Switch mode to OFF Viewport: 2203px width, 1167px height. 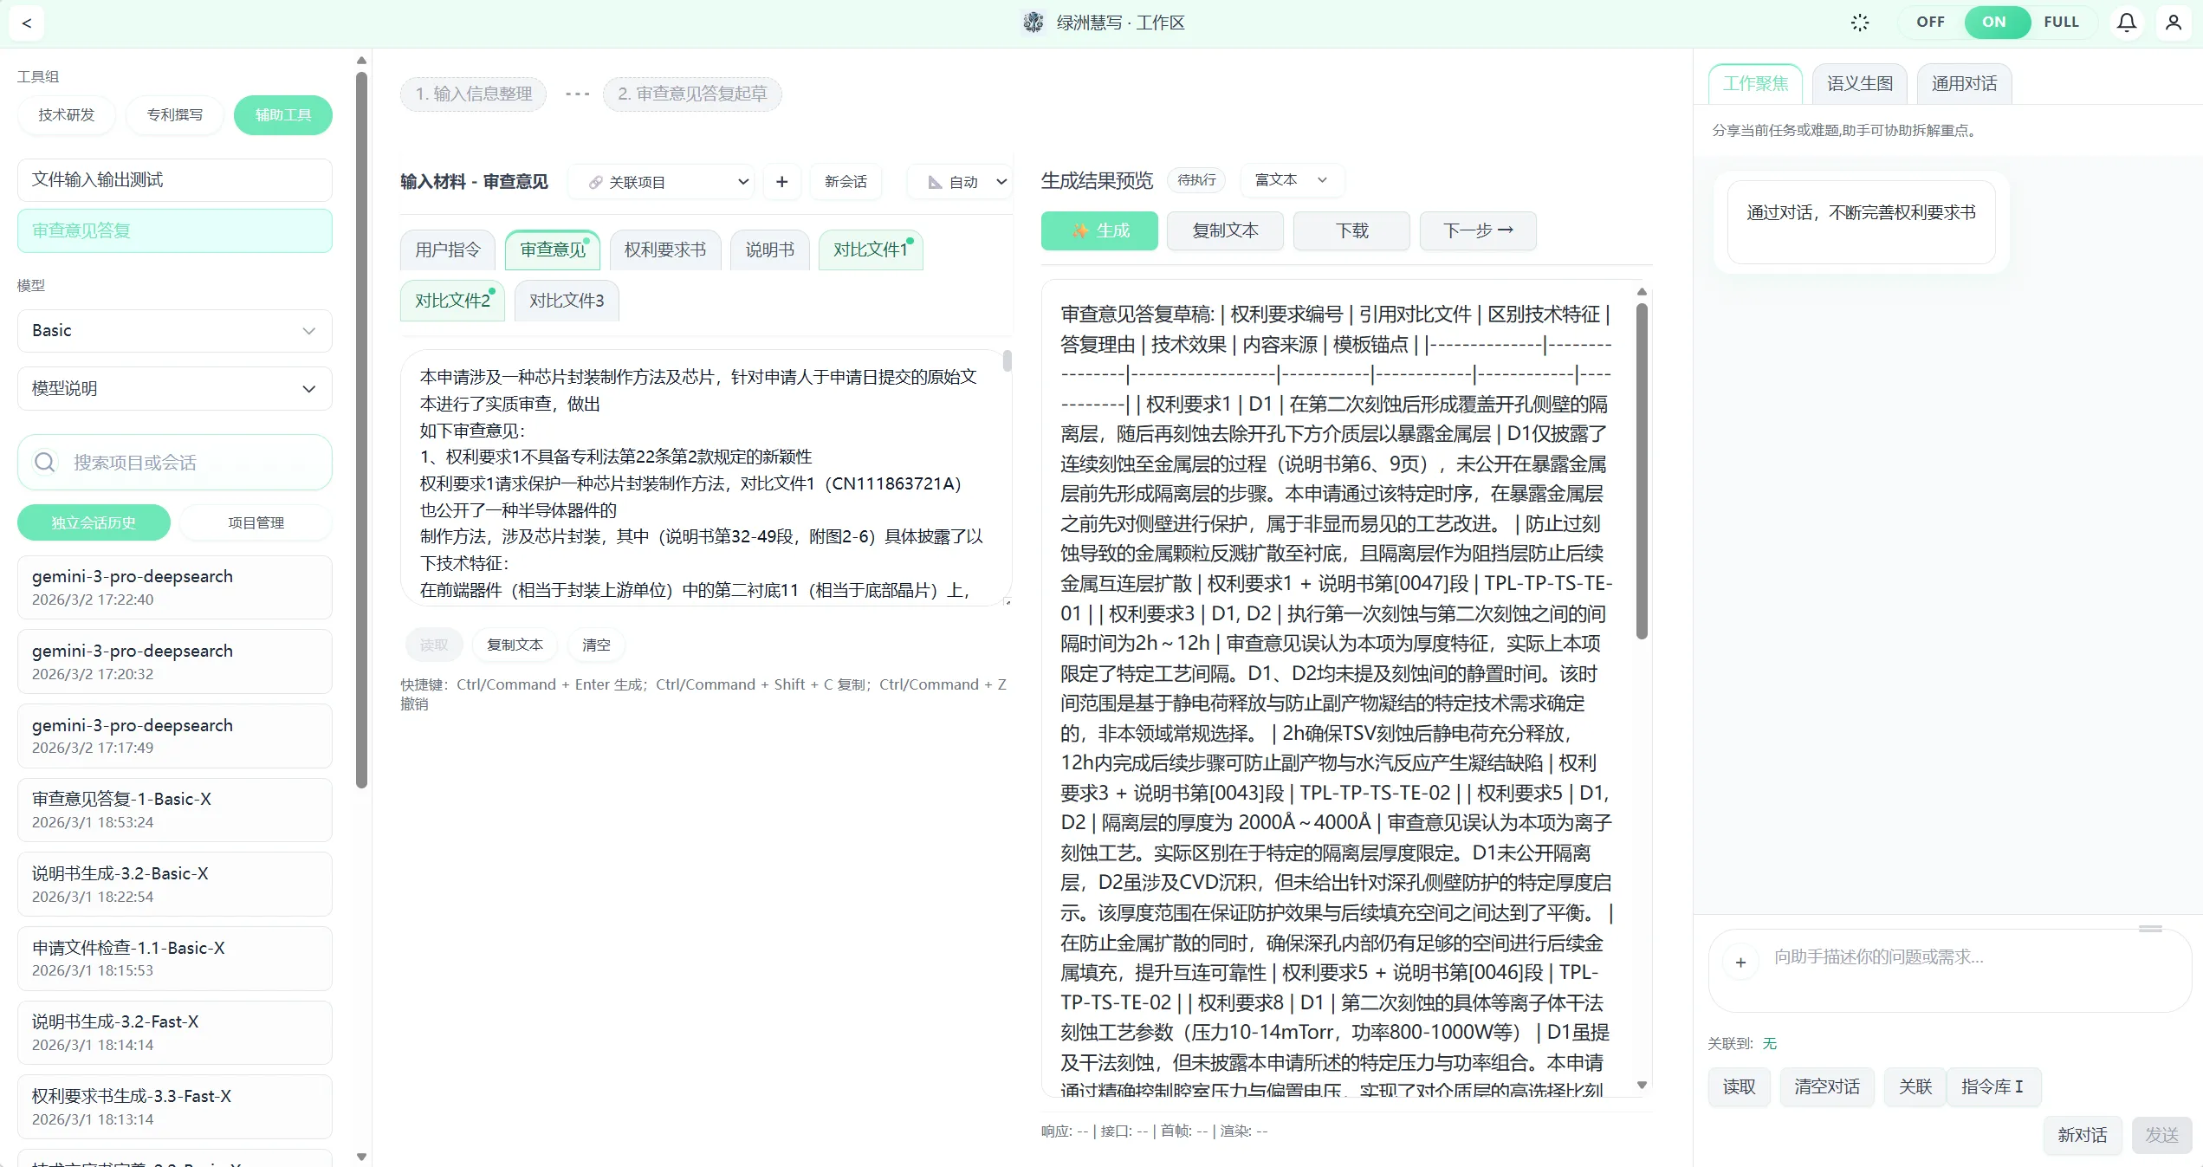tap(1930, 23)
